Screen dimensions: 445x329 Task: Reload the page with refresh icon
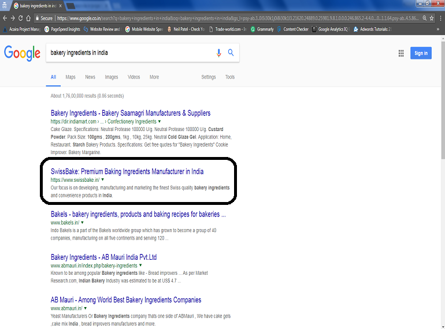(x=20, y=18)
